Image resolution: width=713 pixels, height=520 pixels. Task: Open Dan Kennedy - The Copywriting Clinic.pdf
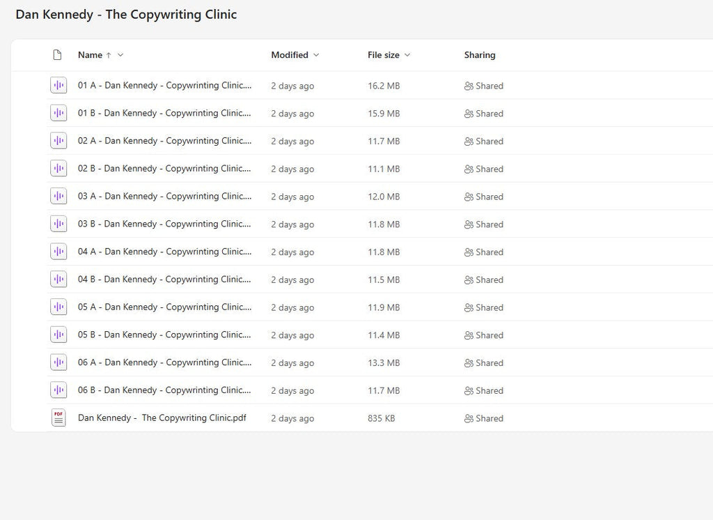pos(162,418)
